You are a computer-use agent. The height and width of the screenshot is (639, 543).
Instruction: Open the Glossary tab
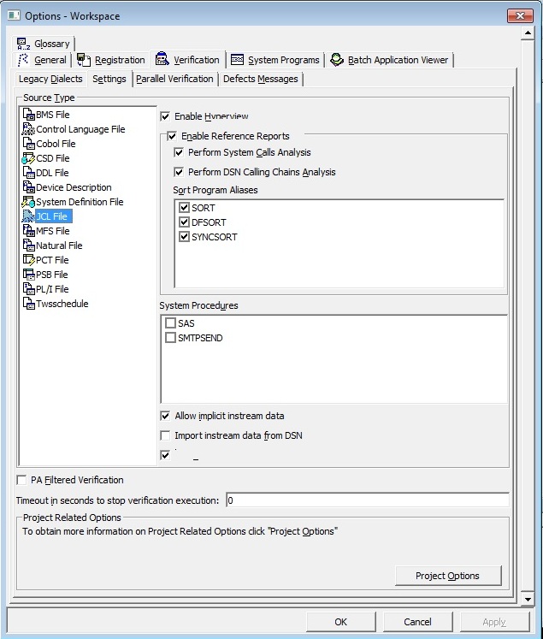point(44,44)
